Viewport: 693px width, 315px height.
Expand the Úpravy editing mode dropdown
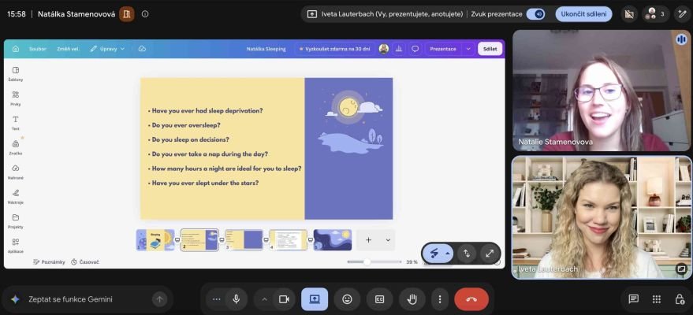coord(108,49)
